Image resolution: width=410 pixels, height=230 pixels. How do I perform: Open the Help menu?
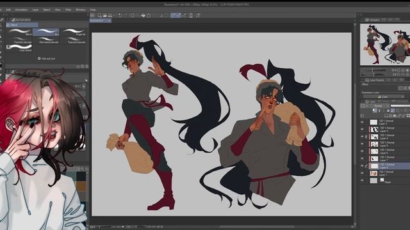tap(93, 10)
